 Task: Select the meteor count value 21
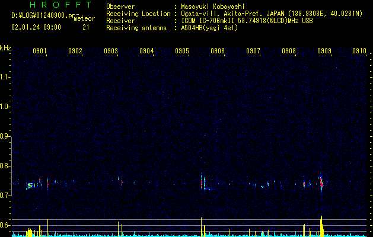click(x=86, y=27)
